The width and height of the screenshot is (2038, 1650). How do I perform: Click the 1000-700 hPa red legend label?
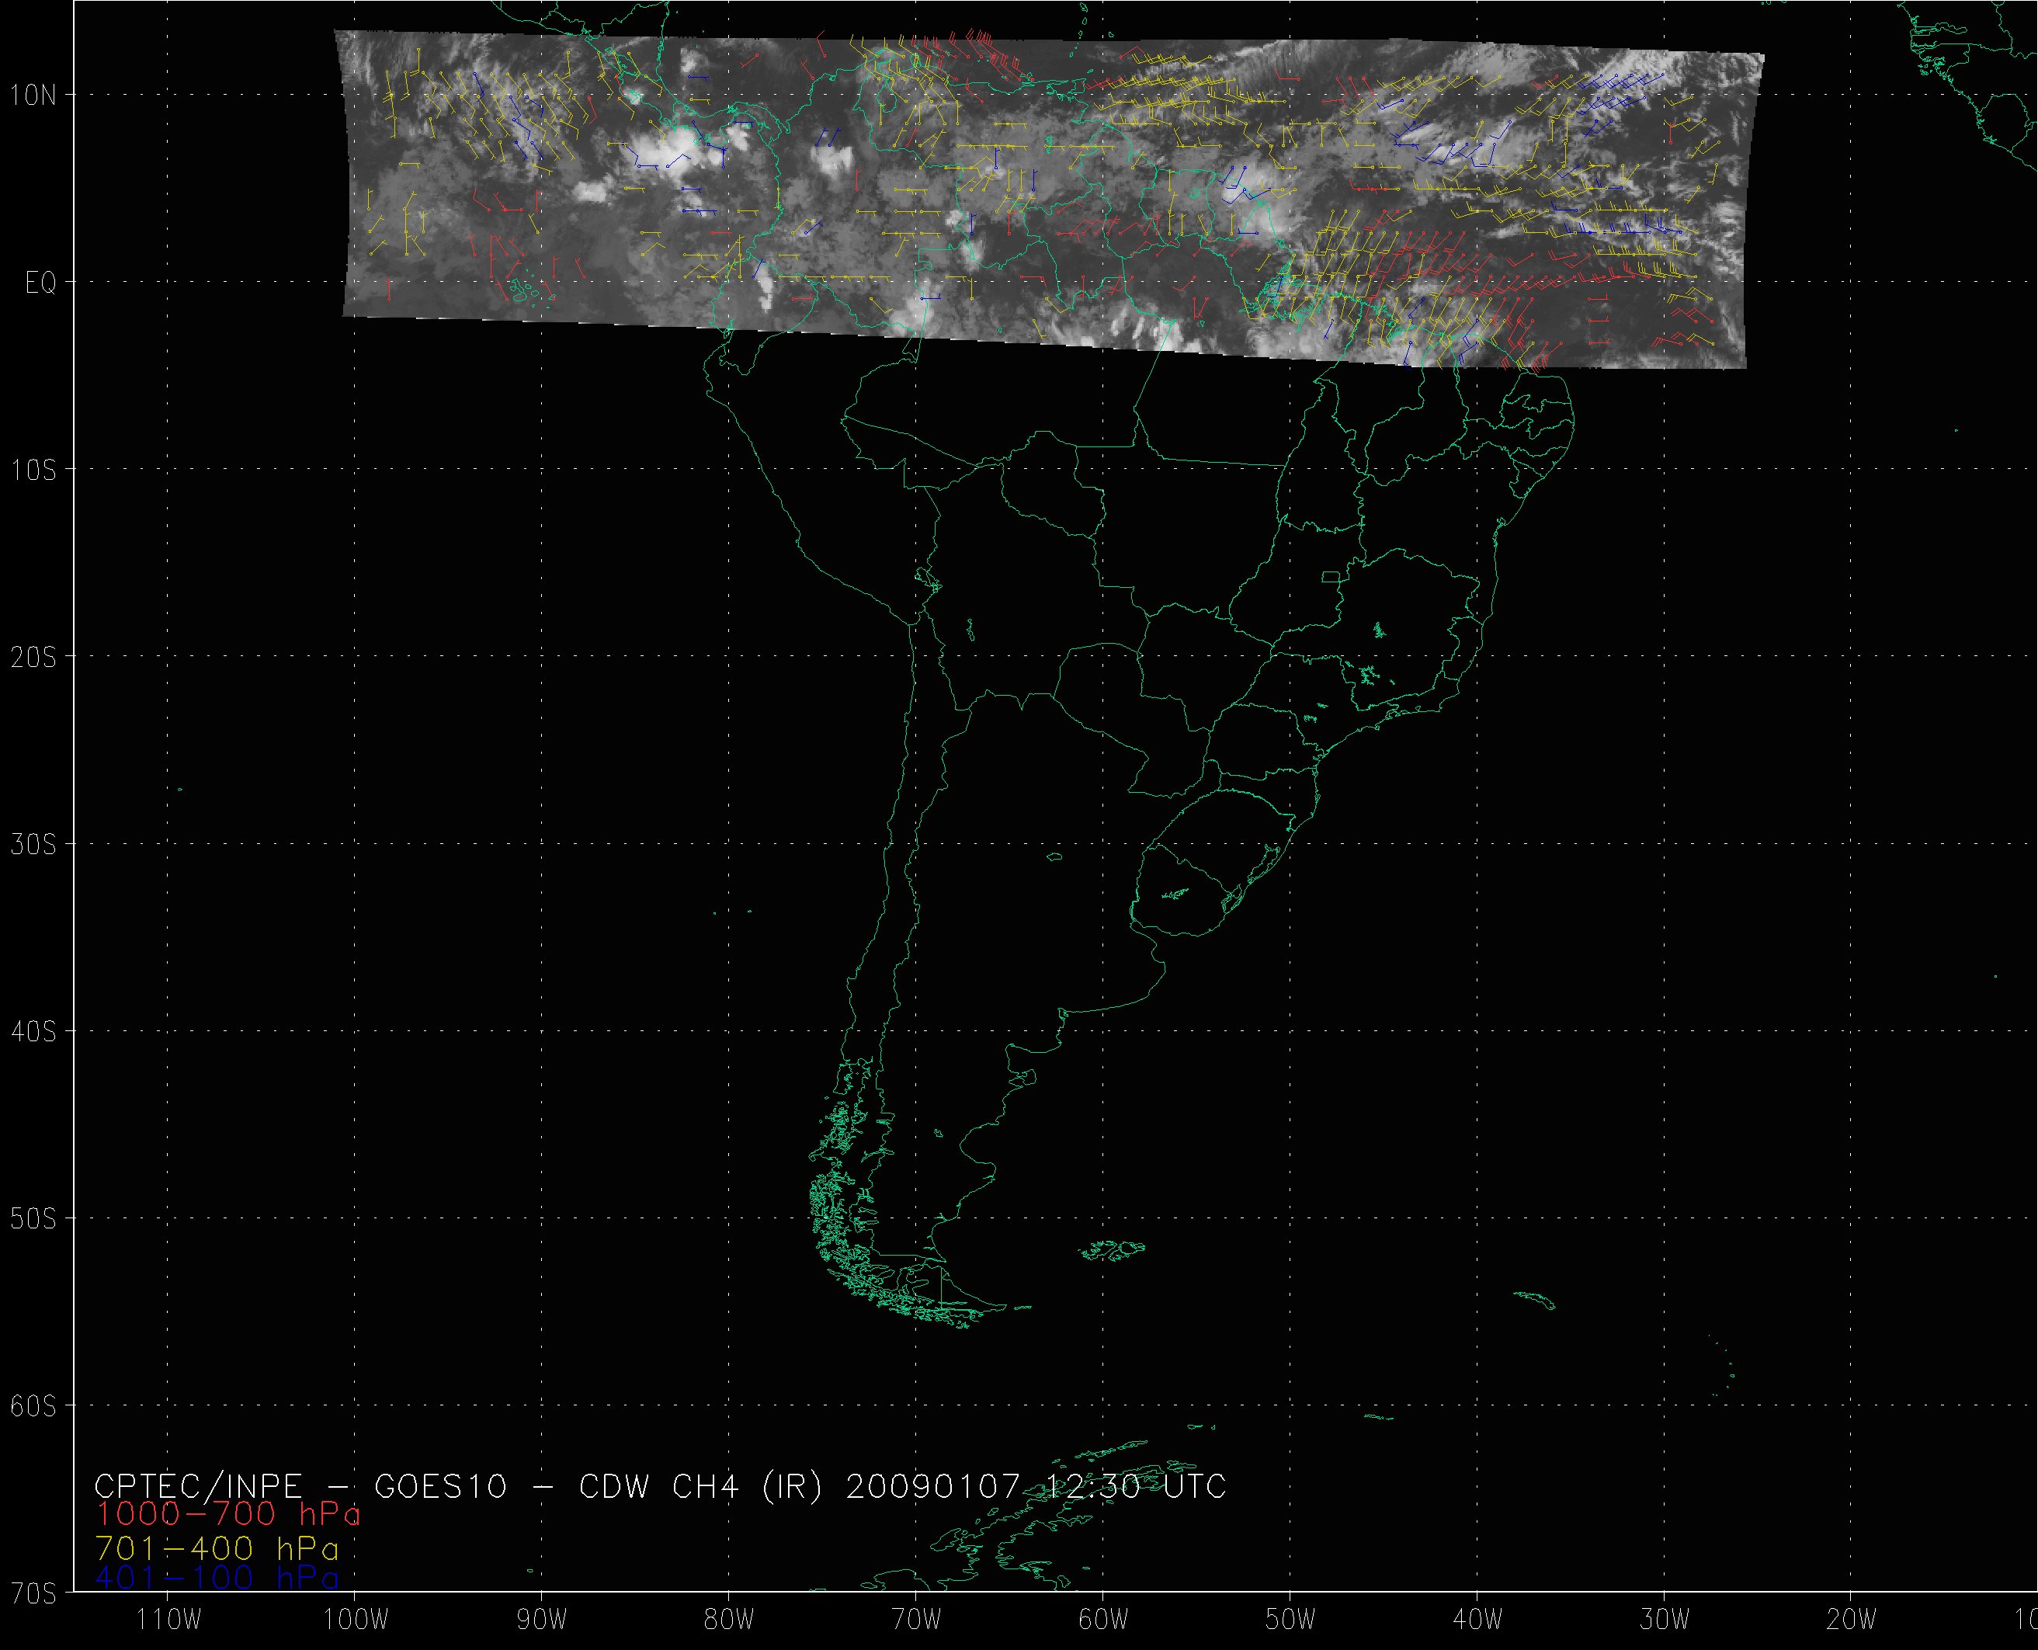click(227, 1514)
